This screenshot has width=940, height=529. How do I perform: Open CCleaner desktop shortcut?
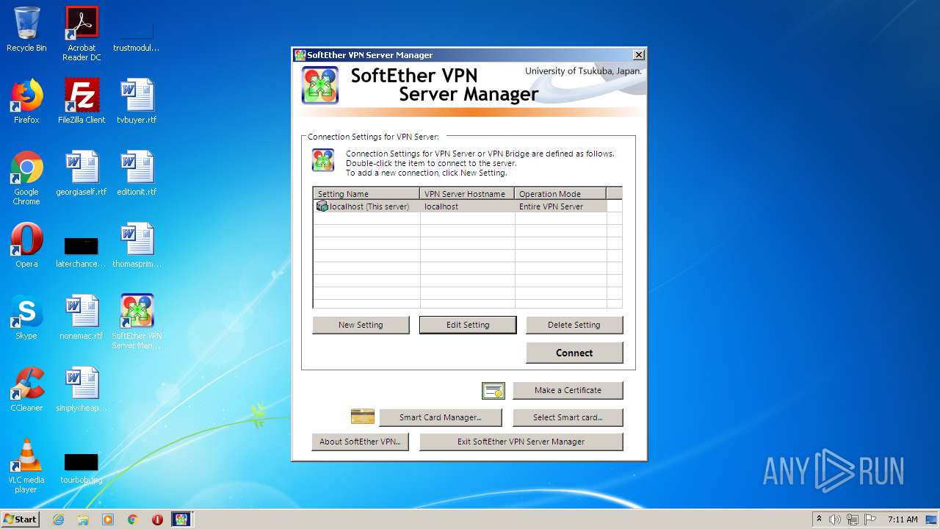26,389
